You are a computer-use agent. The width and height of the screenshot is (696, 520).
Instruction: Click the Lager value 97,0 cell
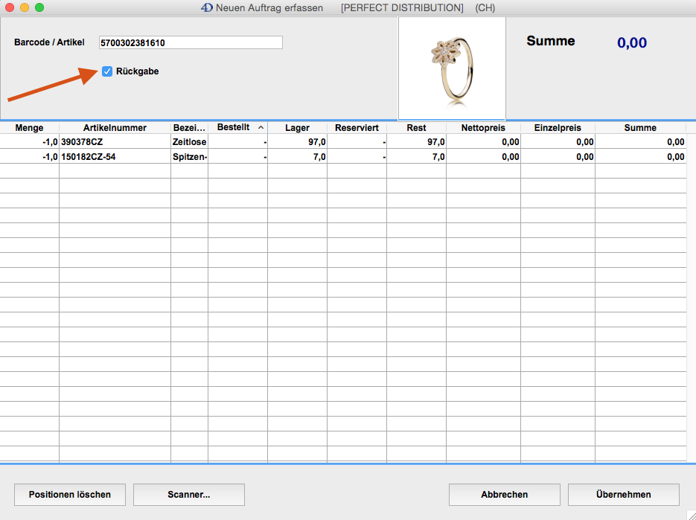tap(297, 141)
